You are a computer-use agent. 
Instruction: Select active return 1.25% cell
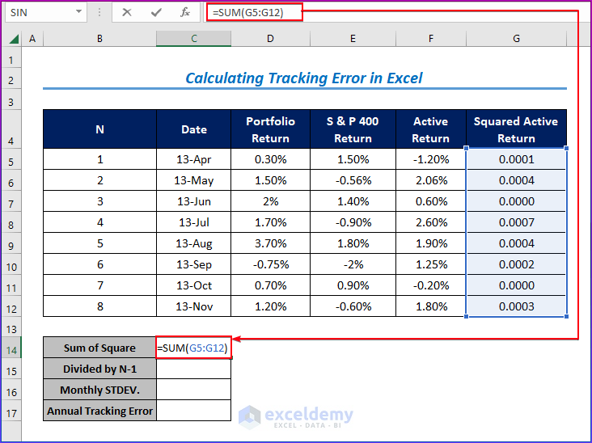[x=431, y=264]
